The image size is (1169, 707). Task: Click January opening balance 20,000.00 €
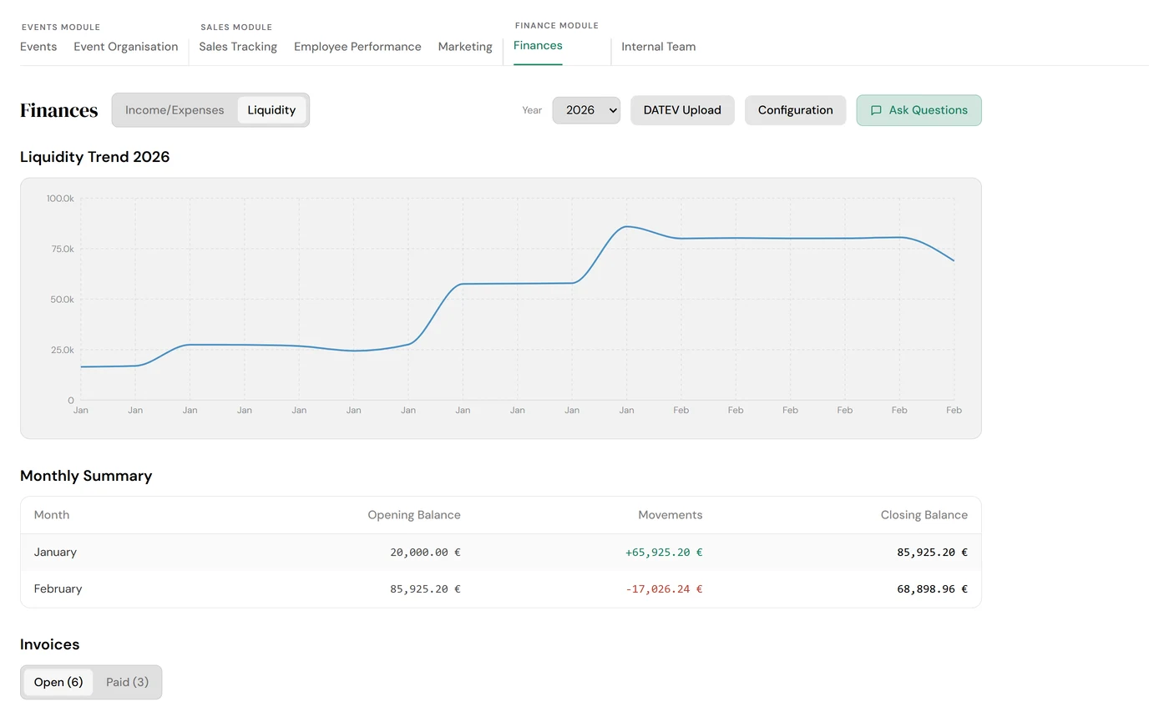point(425,553)
